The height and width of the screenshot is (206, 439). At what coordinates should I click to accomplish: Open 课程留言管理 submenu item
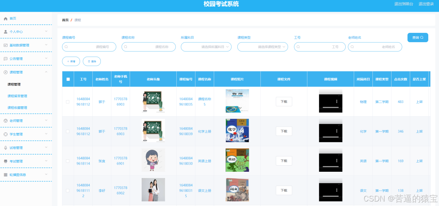click(17, 96)
